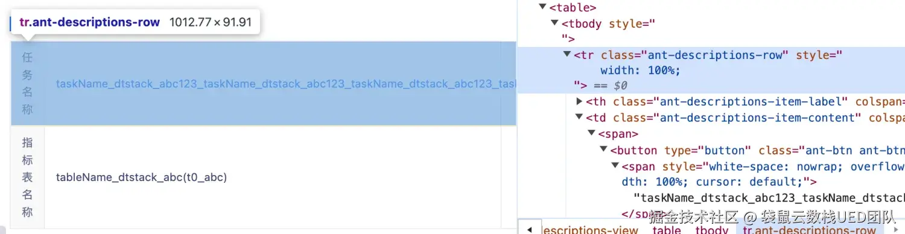Screen dimensions: 905x234
Task: Click the long taskName_dtstack_abc123 value
Action: click(x=286, y=84)
